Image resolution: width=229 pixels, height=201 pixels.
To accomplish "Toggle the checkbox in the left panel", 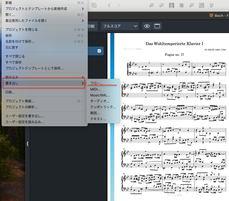I will pyautogui.click(x=99, y=51).
